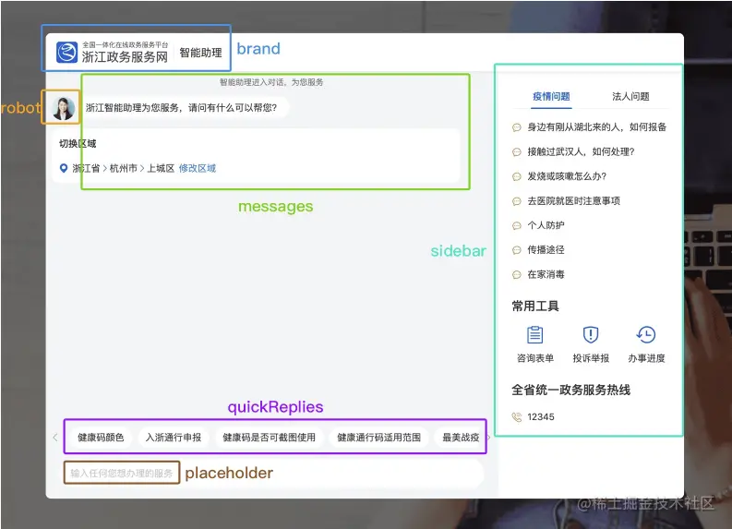Screen dimensions: 732x529
Task: Switch to the 疫情问题 tab
Action: click(551, 97)
